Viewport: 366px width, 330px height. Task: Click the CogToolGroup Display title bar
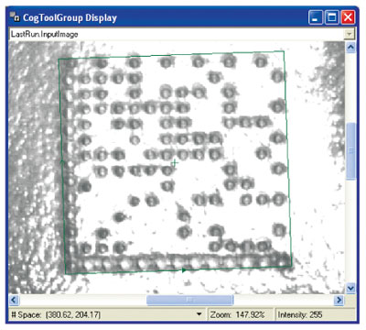click(182, 17)
